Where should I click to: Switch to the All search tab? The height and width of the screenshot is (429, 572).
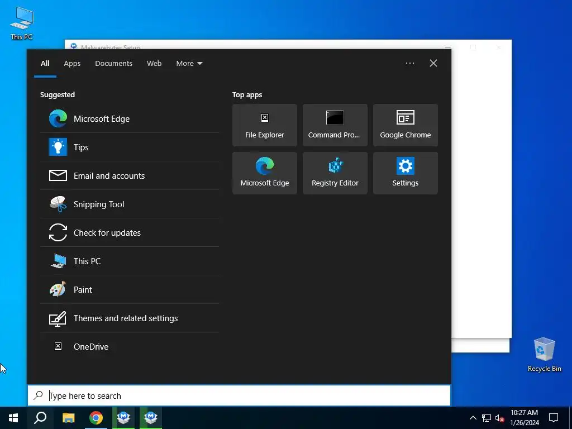pyautogui.click(x=45, y=64)
